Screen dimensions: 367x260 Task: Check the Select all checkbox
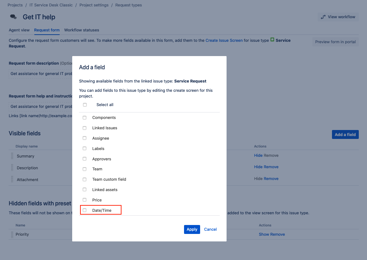coord(84,105)
